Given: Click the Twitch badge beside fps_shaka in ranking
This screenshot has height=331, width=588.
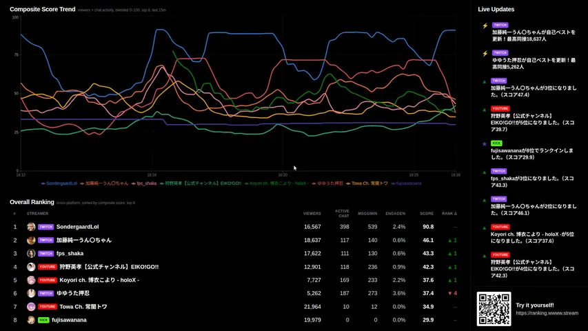Looking at the screenshot, I should point(45,253).
